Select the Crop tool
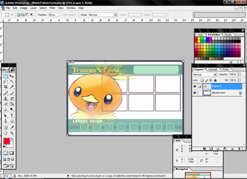The width and height of the screenshot is (247, 179). click(x=6, y=86)
